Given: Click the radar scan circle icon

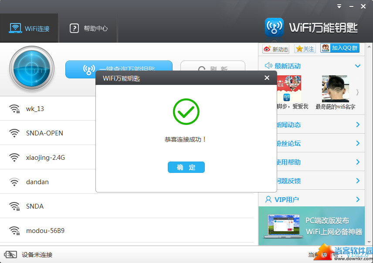Looking at the screenshot, I should pos(32,69).
